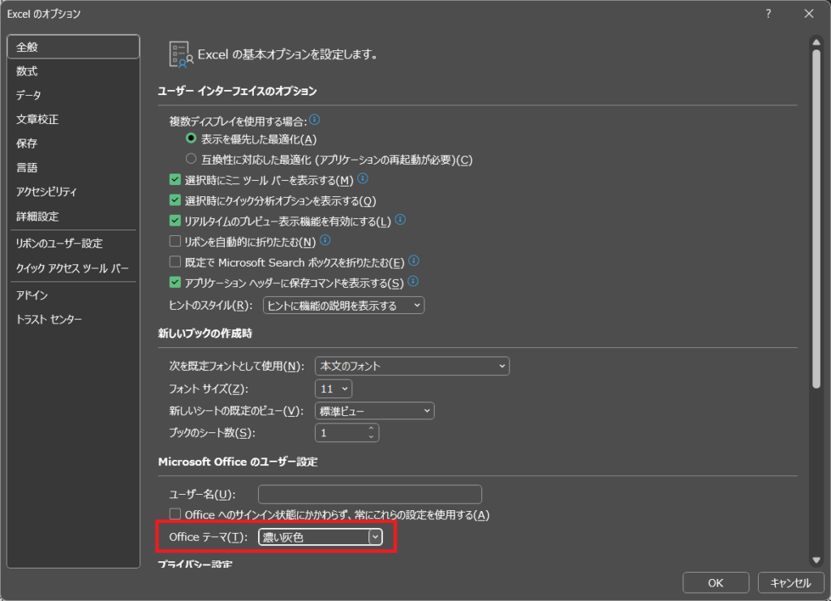The image size is (831, 601).
Task: Click info icon beside 保存コマンドを表示する option
Action: [x=413, y=281]
